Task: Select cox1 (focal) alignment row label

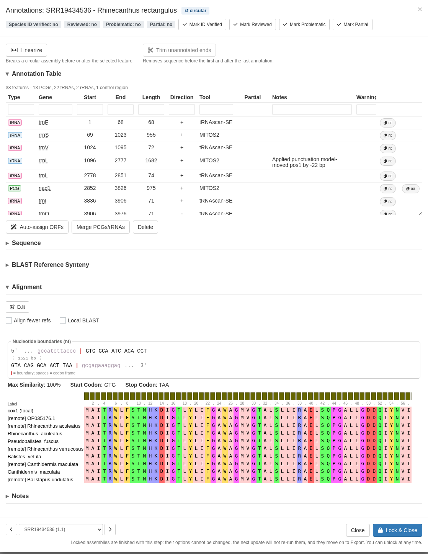Action: point(21,411)
